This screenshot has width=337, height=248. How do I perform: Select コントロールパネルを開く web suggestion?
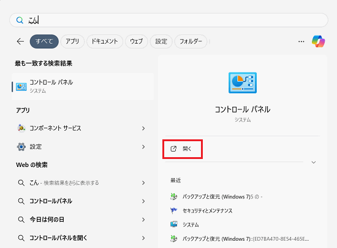[83, 238]
